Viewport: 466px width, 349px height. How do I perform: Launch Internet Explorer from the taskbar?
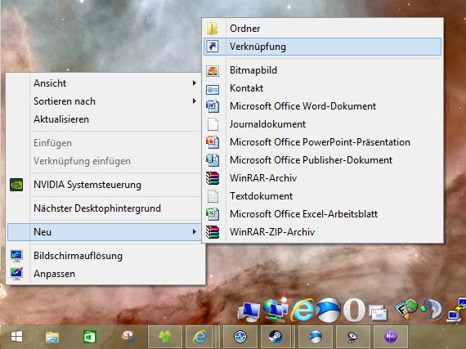point(200,337)
